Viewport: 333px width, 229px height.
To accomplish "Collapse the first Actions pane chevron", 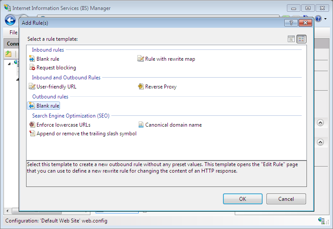I will pos(320,123).
